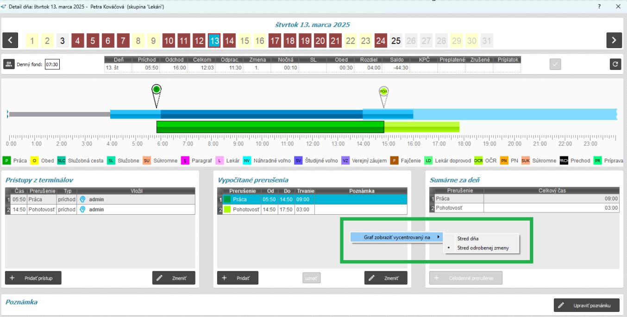Click Zmeniť button under Vypočítané prerušenia

(386, 278)
